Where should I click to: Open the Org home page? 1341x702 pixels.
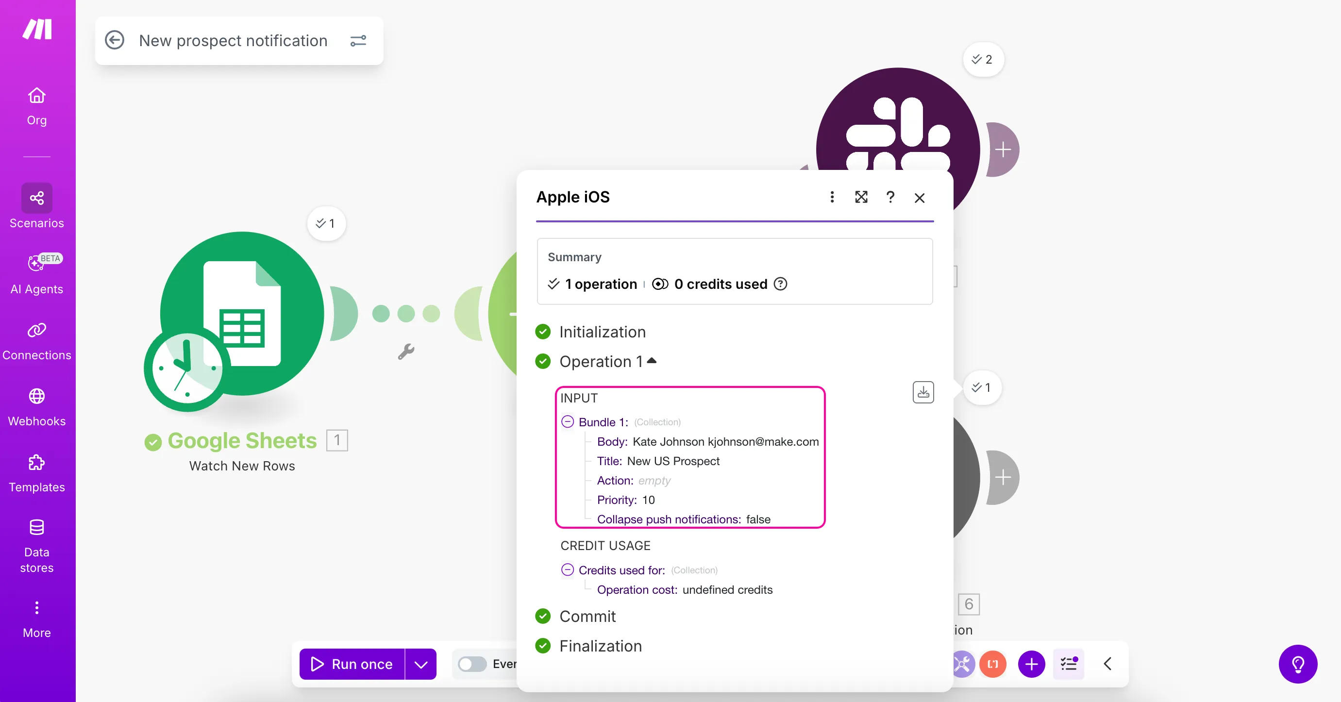36,107
